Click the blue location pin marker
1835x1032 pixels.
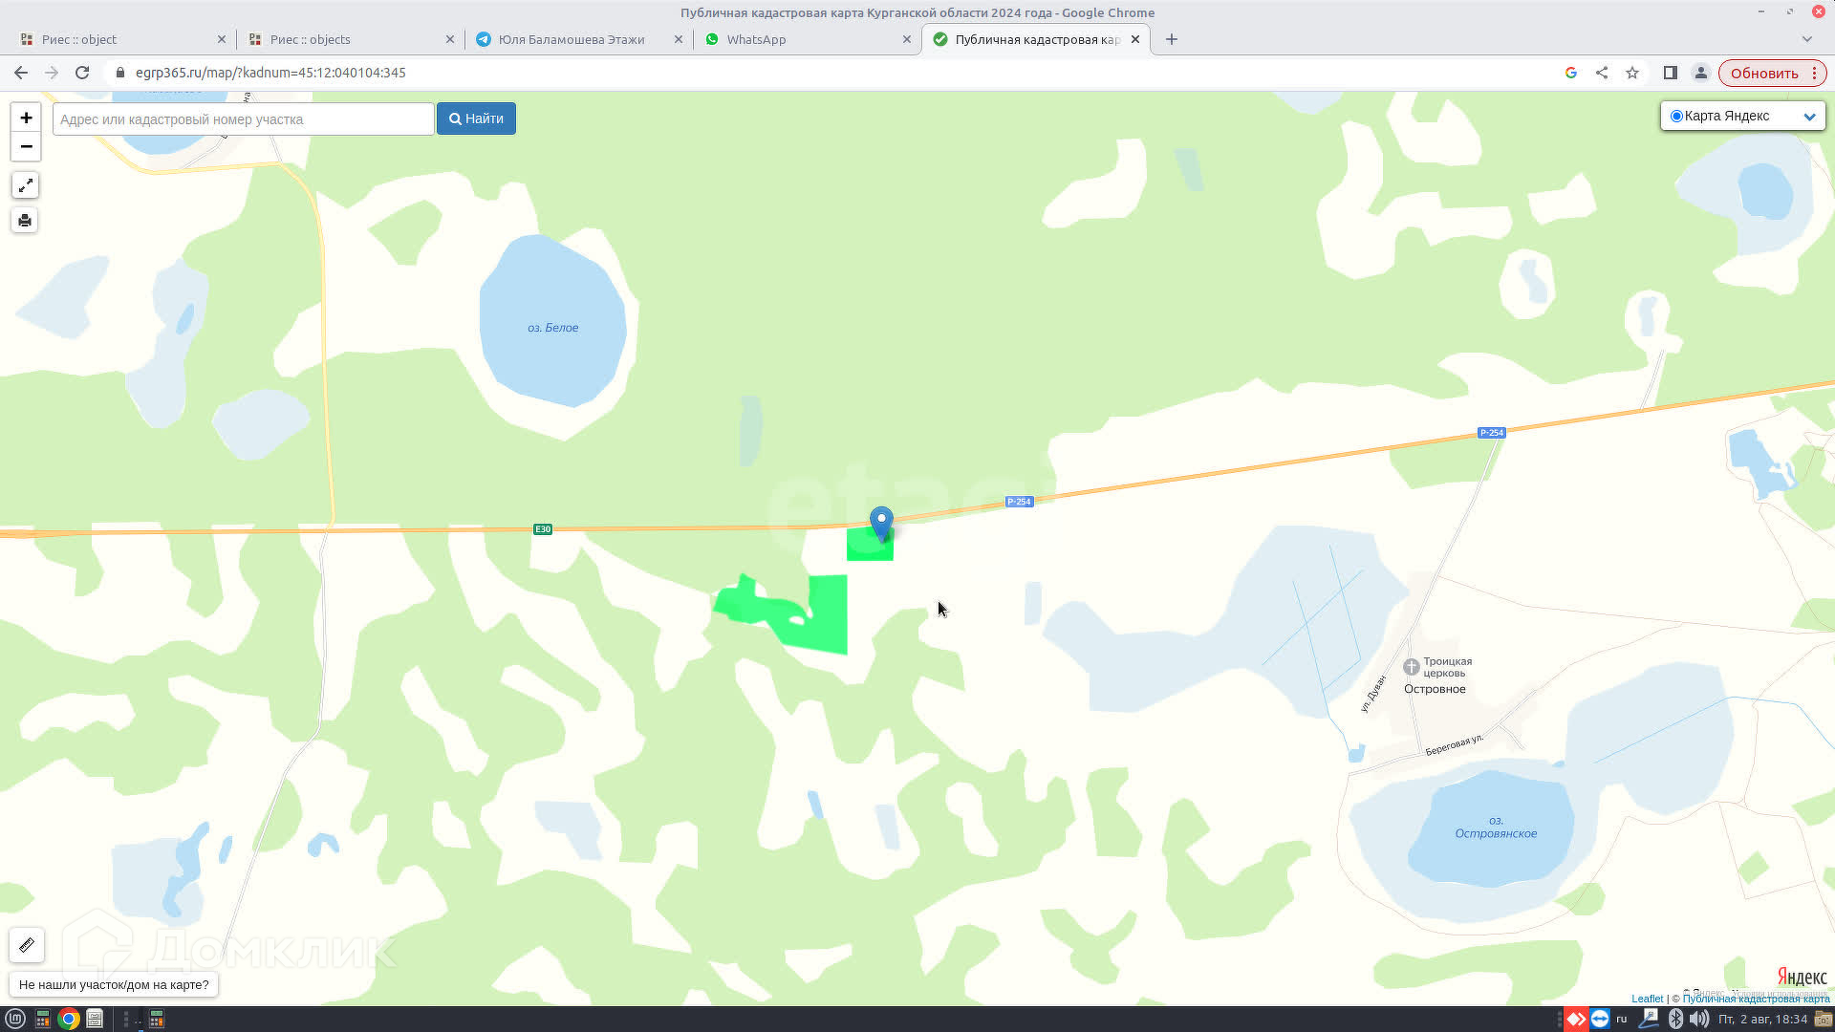tap(881, 522)
